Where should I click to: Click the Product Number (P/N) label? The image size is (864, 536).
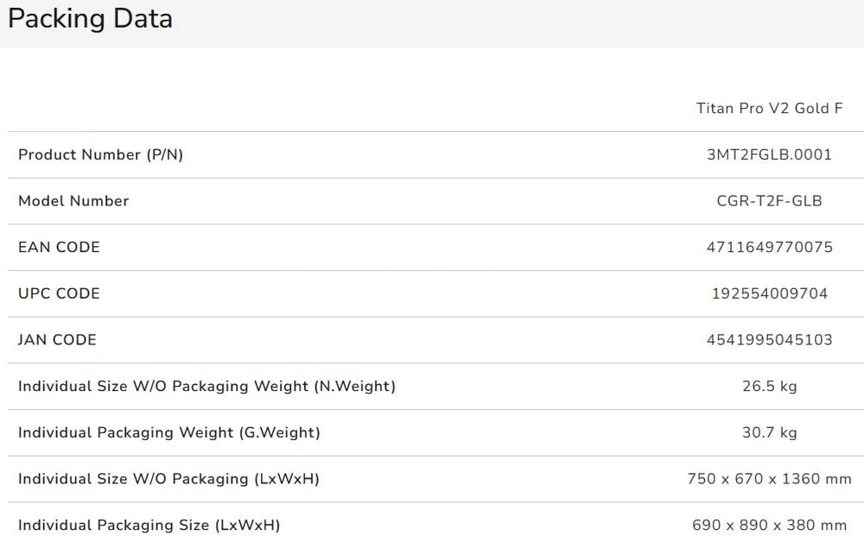[100, 154]
